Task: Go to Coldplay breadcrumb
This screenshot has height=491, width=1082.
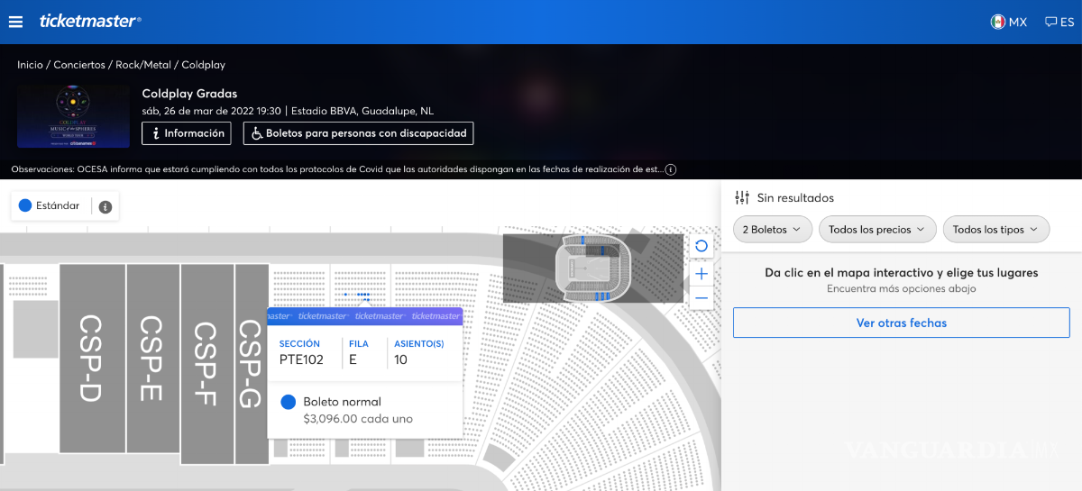Action: (204, 65)
